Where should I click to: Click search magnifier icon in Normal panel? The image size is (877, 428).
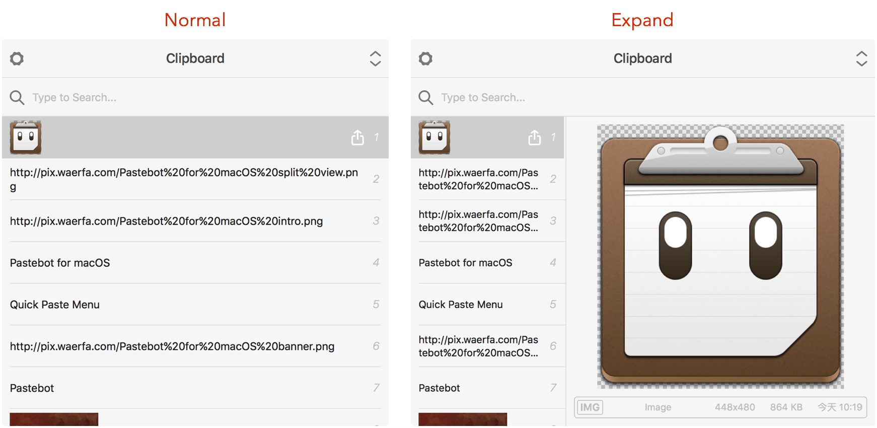17,97
